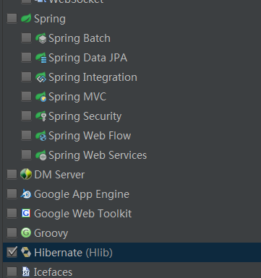Click the Spring leaf icon

[26, 18]
